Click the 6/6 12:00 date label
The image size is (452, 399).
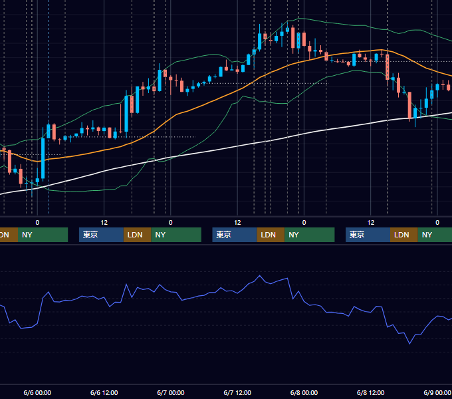click(x=104, y=392)
